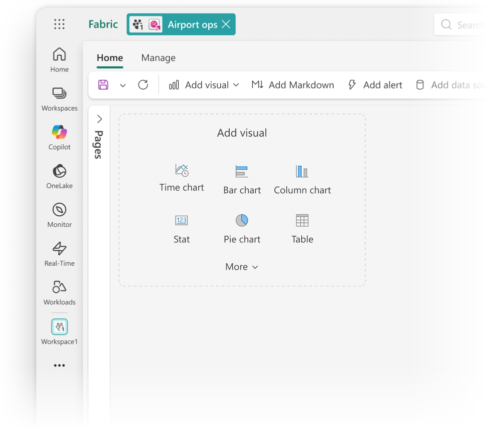Click the vertical Pages label
The image size is (488, 430).
click(99, 145)
